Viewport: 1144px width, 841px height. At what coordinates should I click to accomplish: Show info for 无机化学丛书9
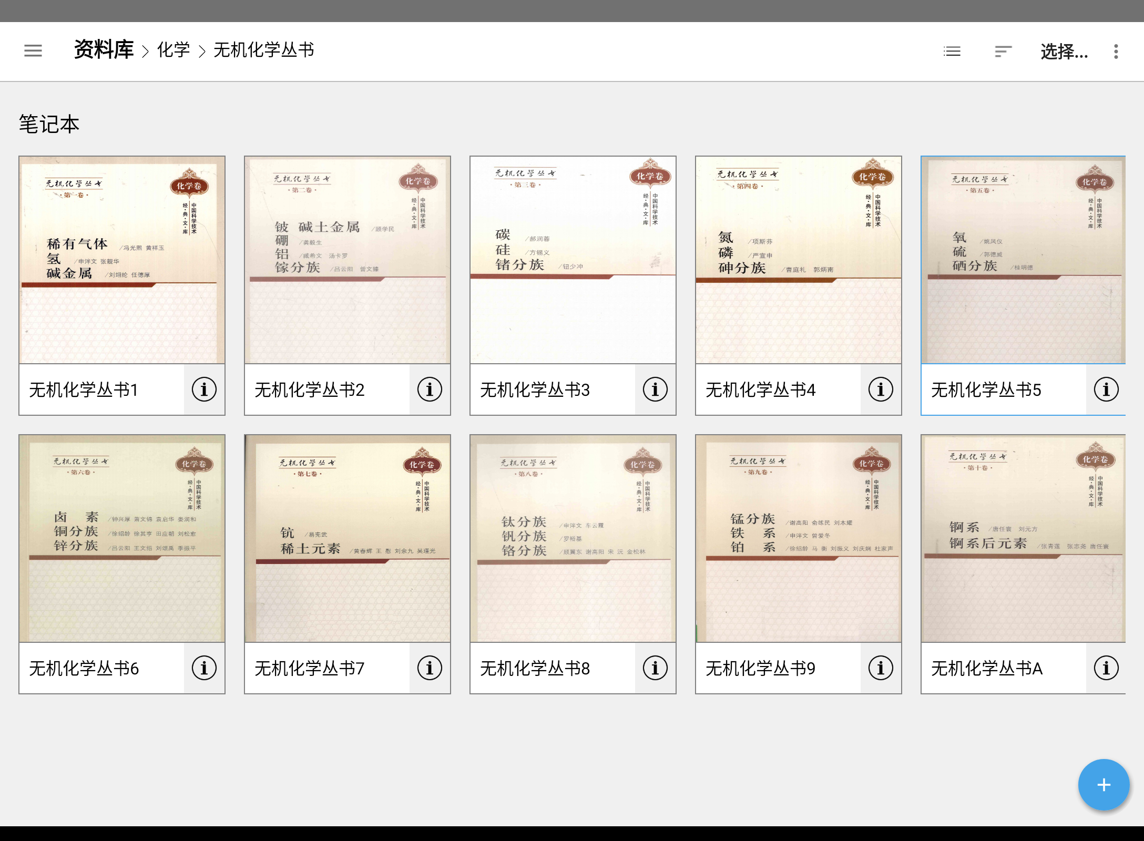pyautogui.click(x=881, y=668)
